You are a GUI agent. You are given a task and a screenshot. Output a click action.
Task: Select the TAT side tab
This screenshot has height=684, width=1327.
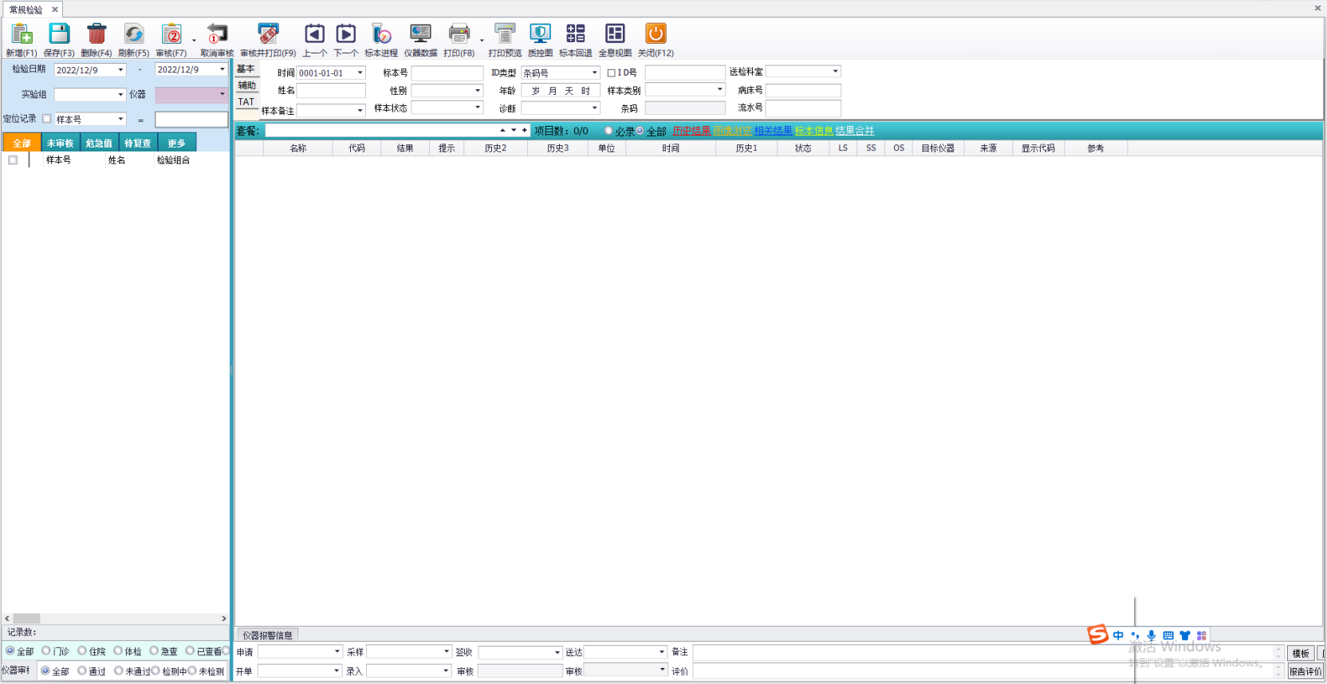[246, 101]
